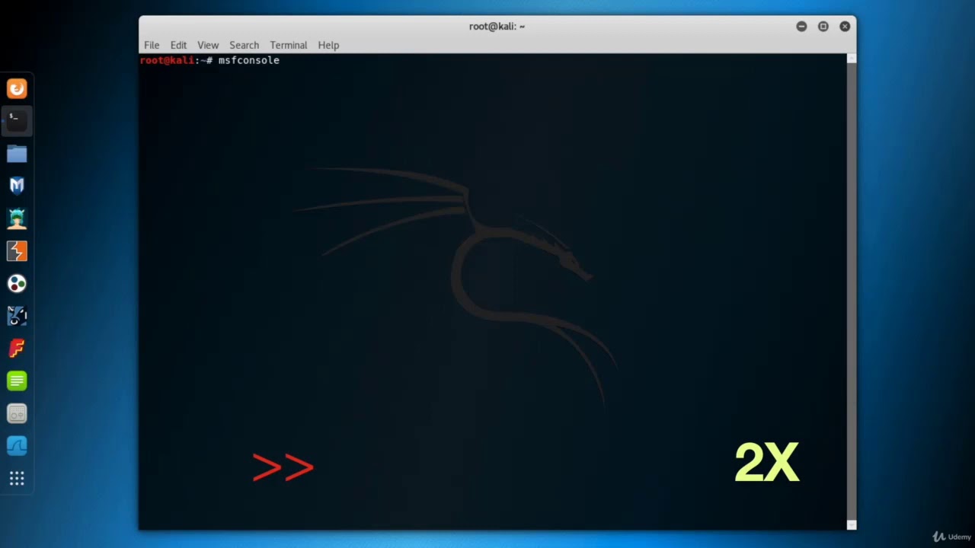The height and width of the screenshot is (548, 975).
Task: Launch the Maltego dock icon
Action: coord(17,316)
